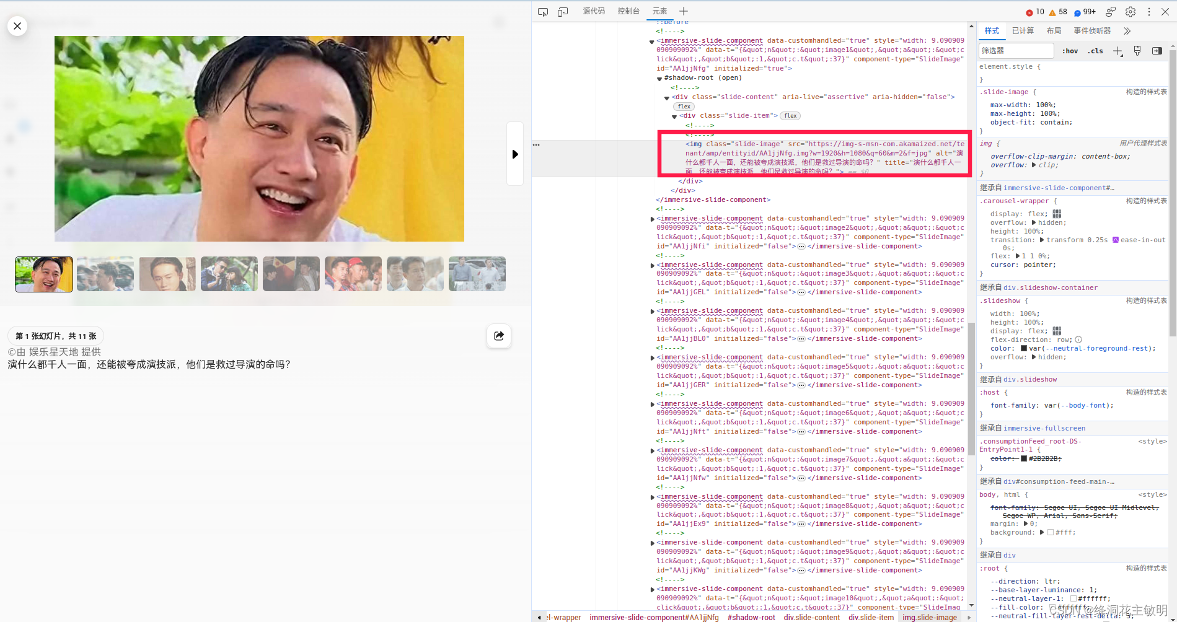1177x622 pixels.
Task: Collapse the AA1jjNfg immersive-slide-component node
Action: point(652,42)
